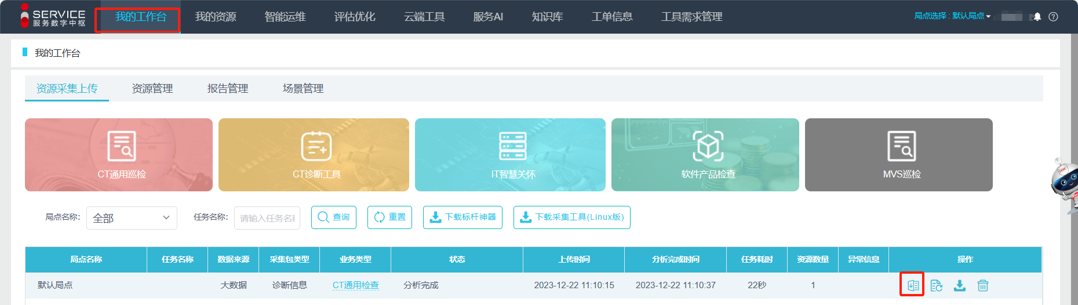Viewport: 1078px width, 305px height.
Task: Click the 22秒 task duration cell
Action: pyautogui.click(x=757, y=285)
